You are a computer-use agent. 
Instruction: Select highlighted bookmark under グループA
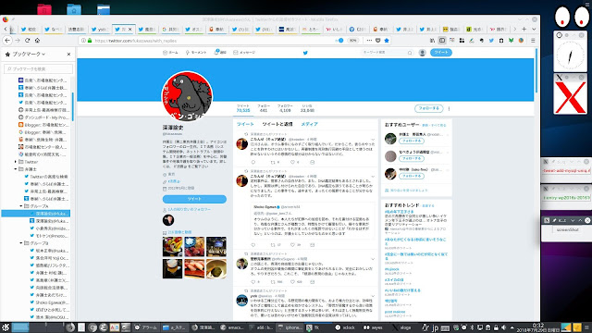click(x=36, y=214)
